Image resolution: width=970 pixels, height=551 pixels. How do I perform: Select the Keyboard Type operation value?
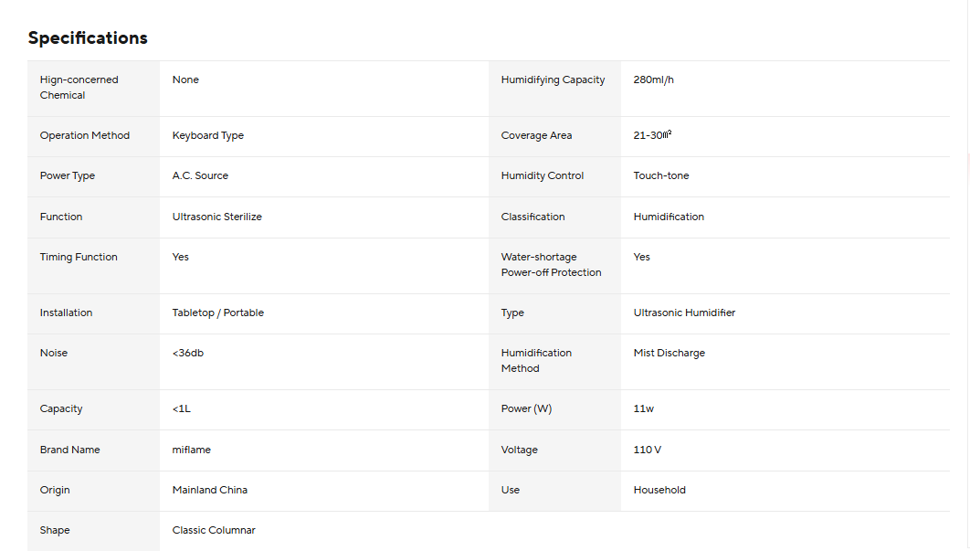click(x=208, y=135)
